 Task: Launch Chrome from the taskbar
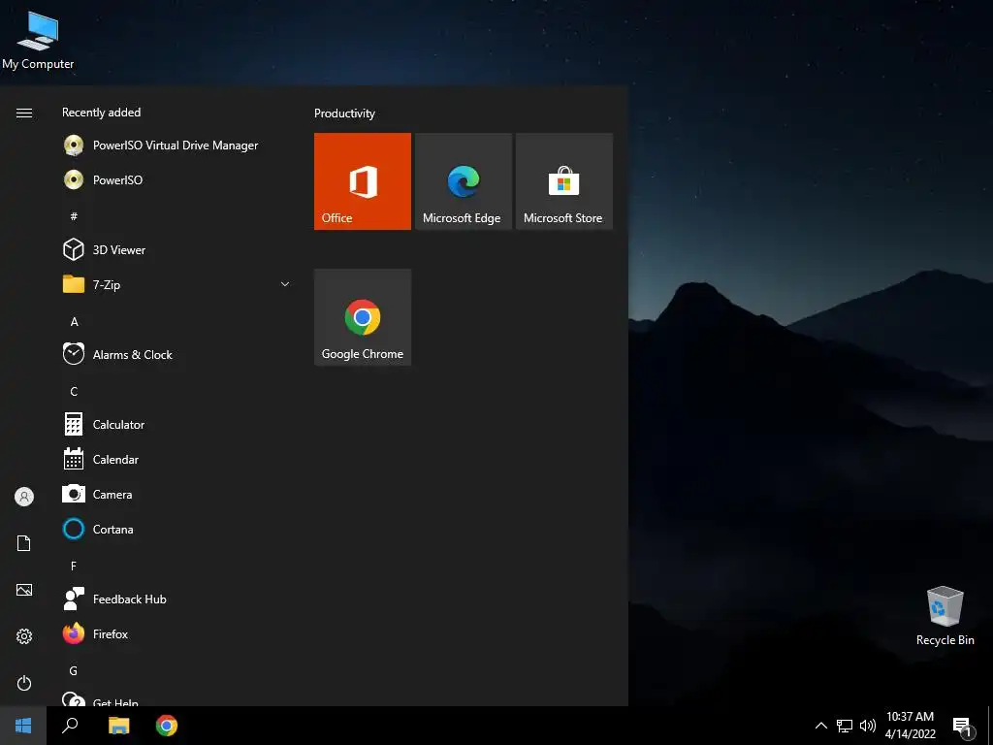(167, 726)
